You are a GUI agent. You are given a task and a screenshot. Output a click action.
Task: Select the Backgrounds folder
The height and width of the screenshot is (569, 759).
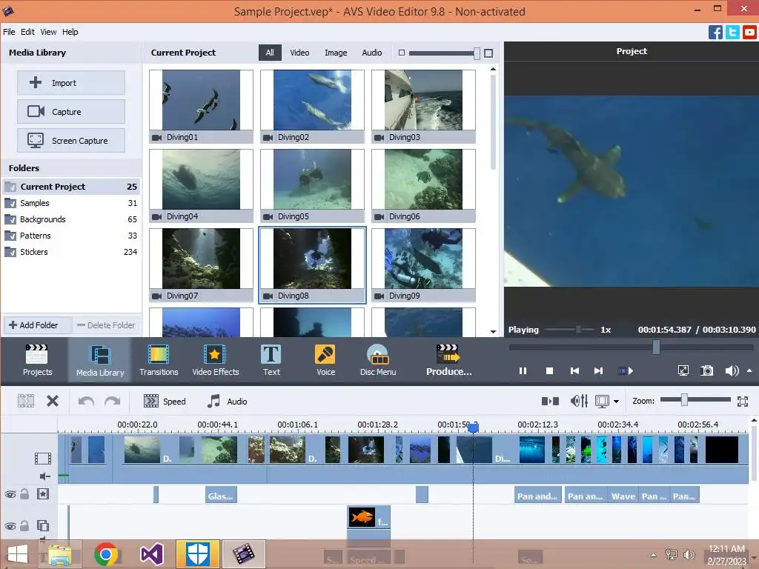(x=71, y=219)
